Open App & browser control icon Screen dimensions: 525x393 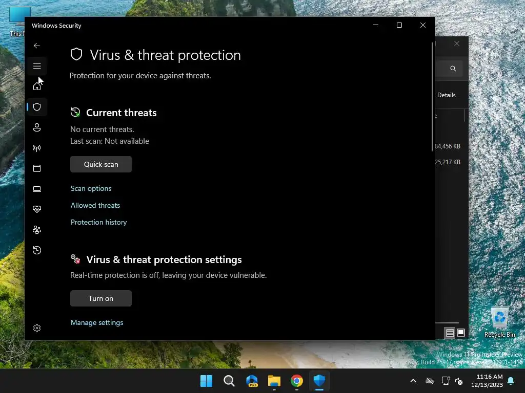click(37, 168)
